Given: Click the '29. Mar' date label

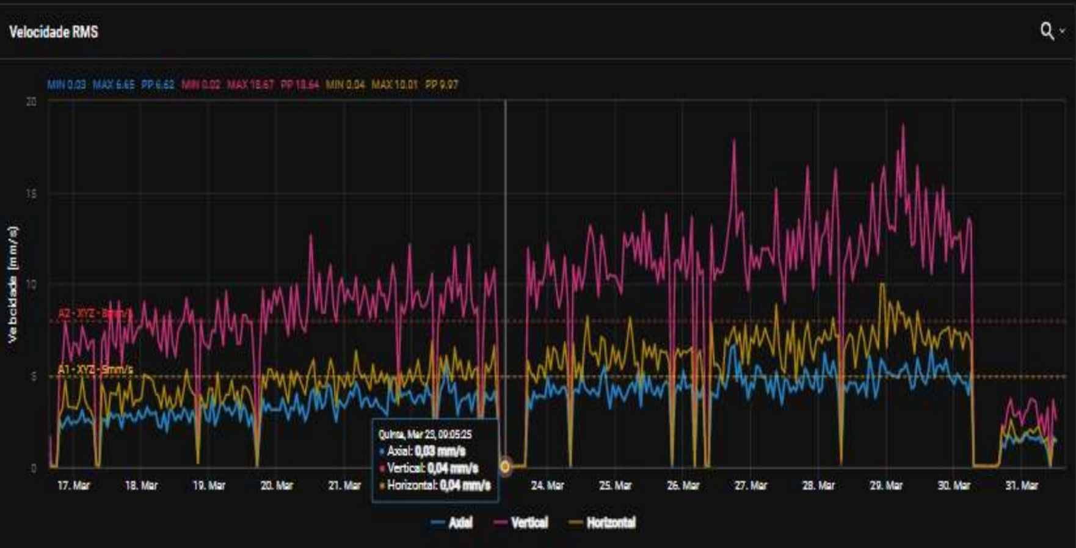Looking at the screenshot, I should point(886,486).
